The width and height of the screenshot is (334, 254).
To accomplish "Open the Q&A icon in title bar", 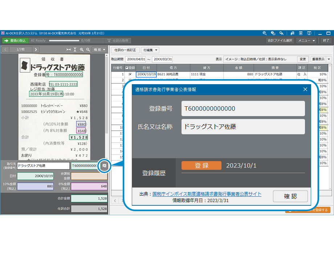I will coord(281,33).
